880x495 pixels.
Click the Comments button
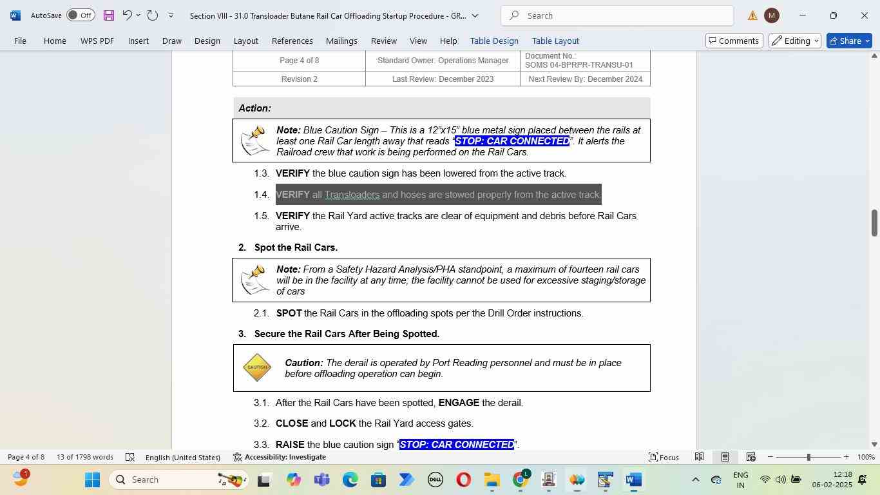click(x=734, y=41)
